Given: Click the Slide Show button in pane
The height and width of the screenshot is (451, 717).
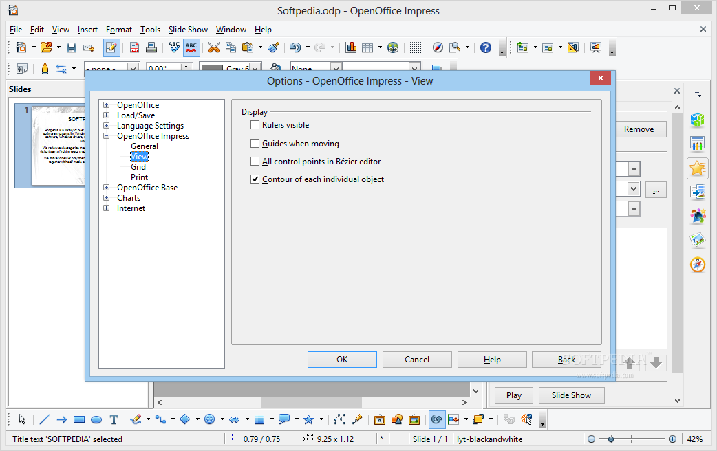Looking at the screenshot, I should (x=572, y=395).
